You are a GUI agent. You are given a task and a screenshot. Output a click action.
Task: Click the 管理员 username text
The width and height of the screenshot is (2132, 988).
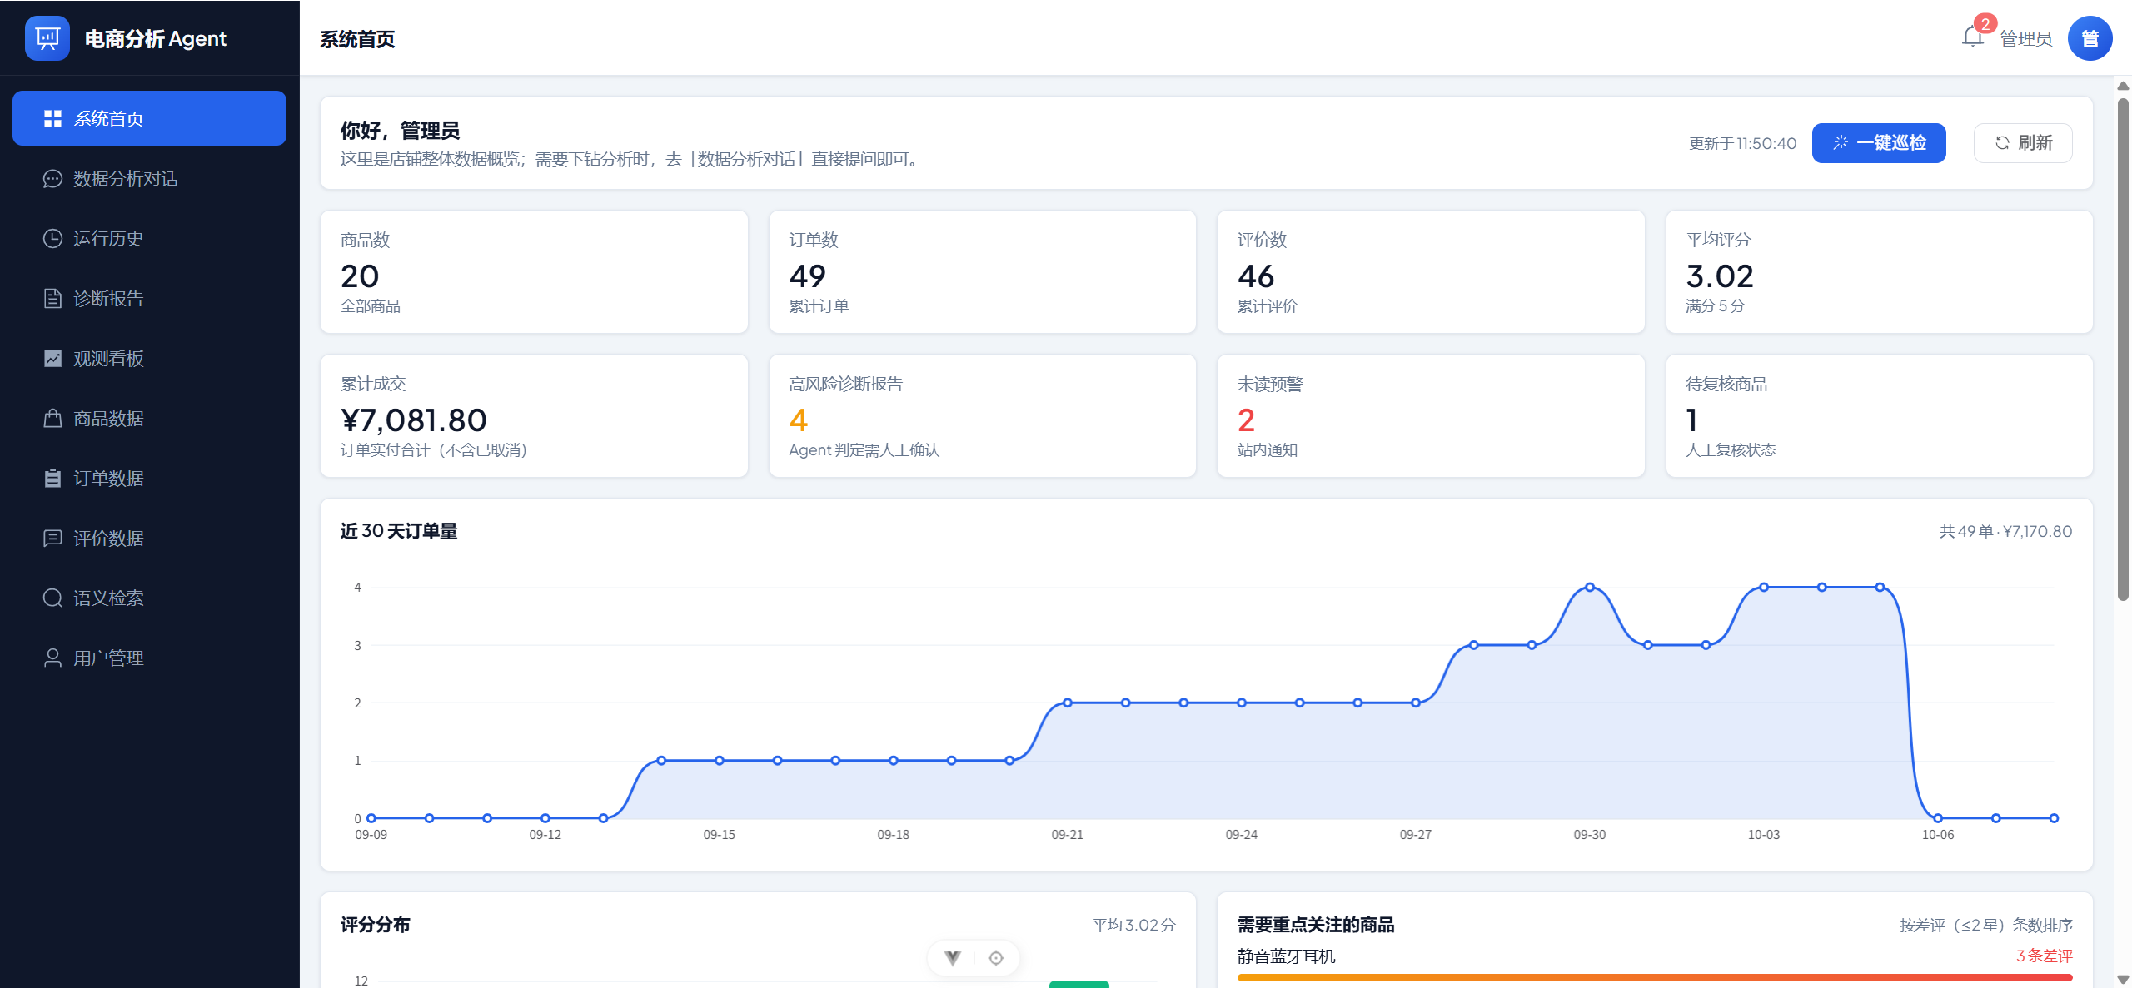(x=2026, y=38)
